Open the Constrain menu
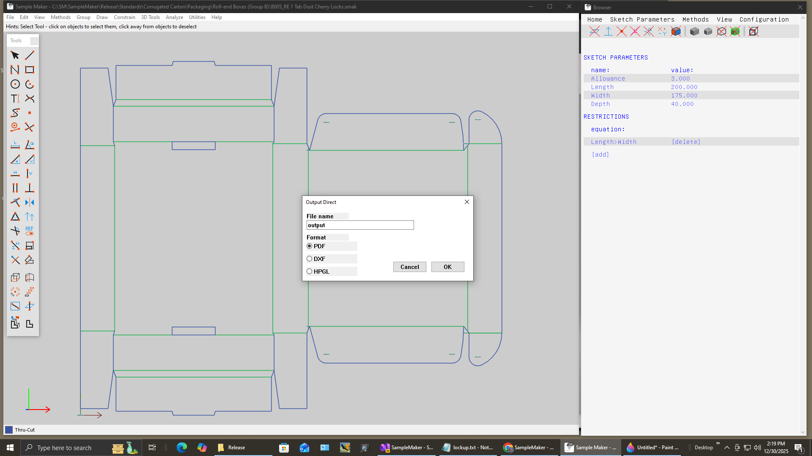The width and height of the screenshot is (812, 456). 124,17
